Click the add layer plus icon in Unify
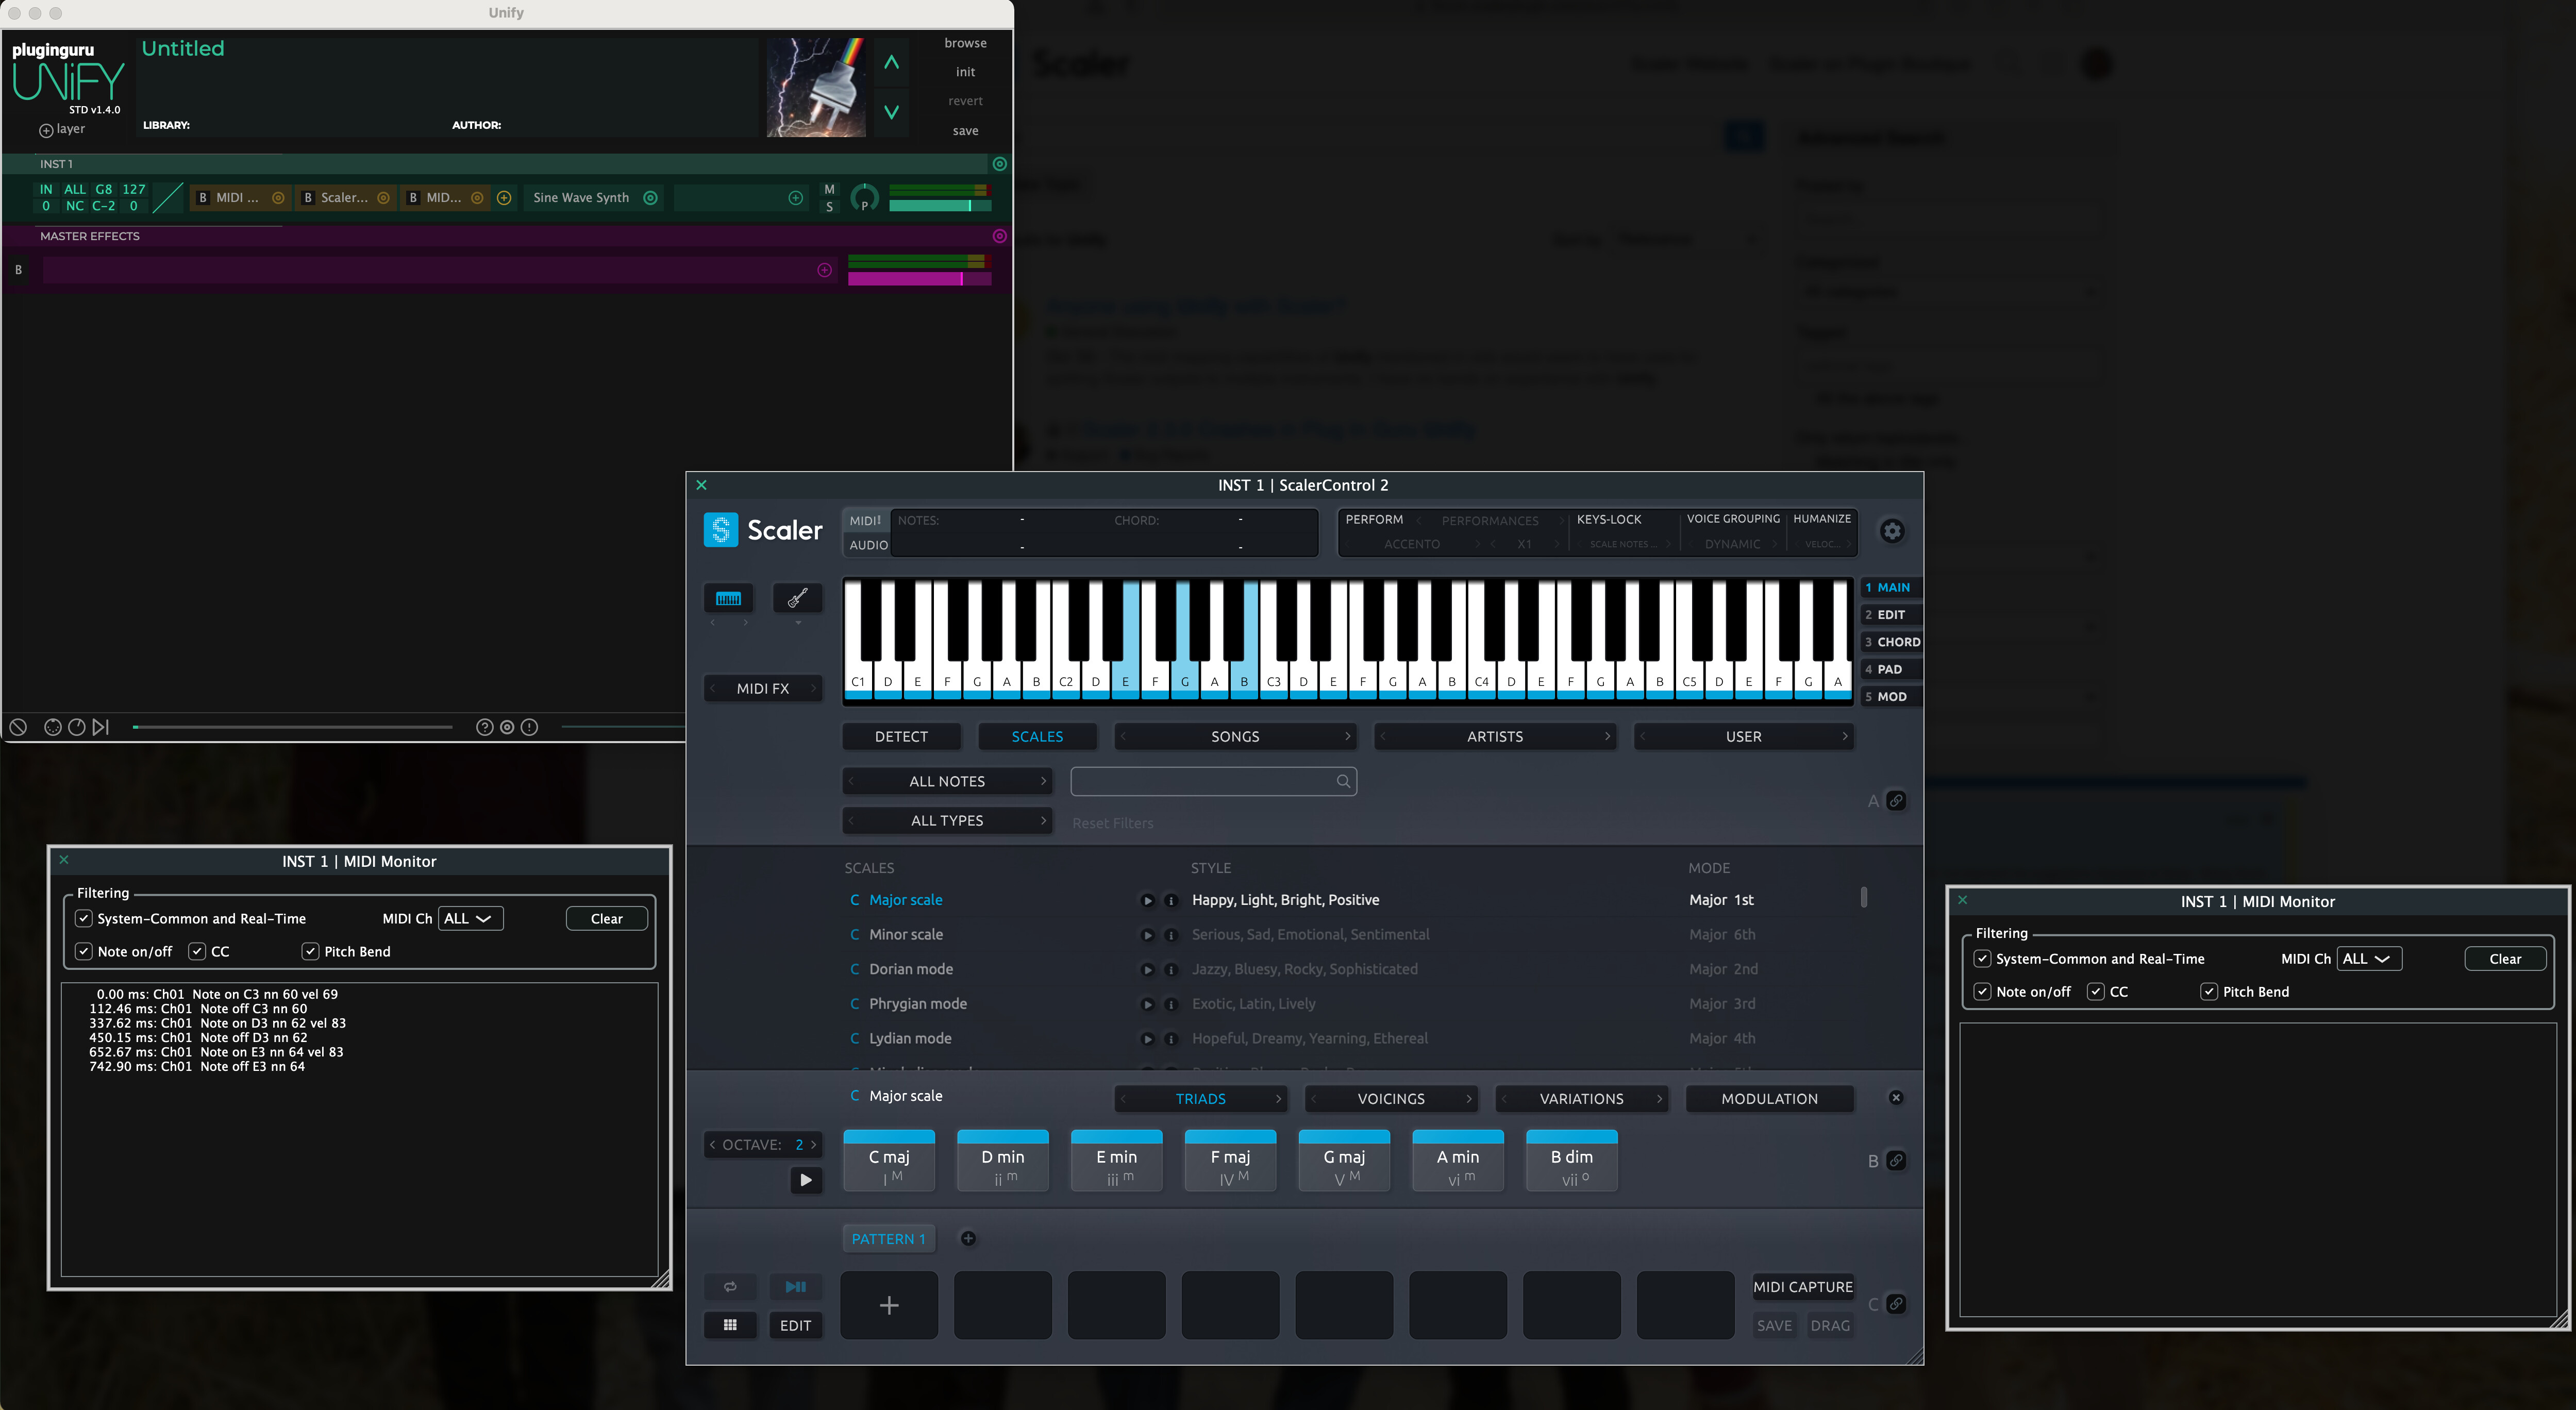This screenshot has width=2576, height=1410. (x=46, y=130)
